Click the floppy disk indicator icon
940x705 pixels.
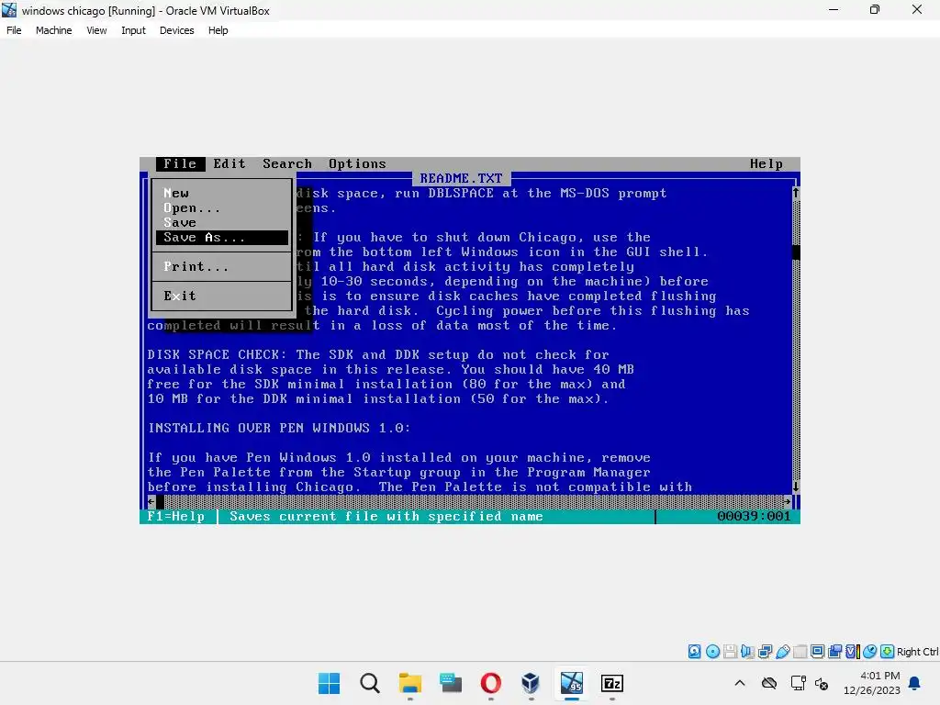(730, 652)
